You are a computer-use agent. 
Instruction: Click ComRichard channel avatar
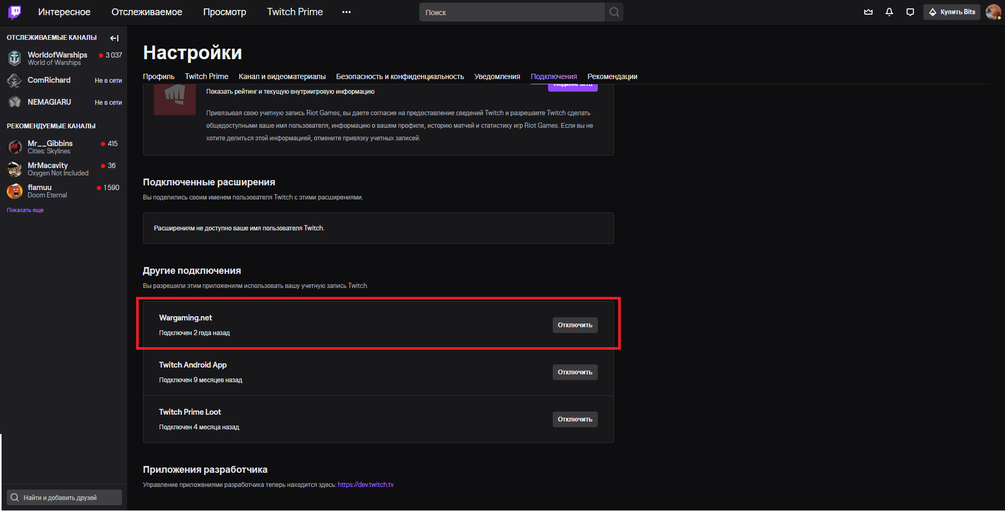(15, 80)
